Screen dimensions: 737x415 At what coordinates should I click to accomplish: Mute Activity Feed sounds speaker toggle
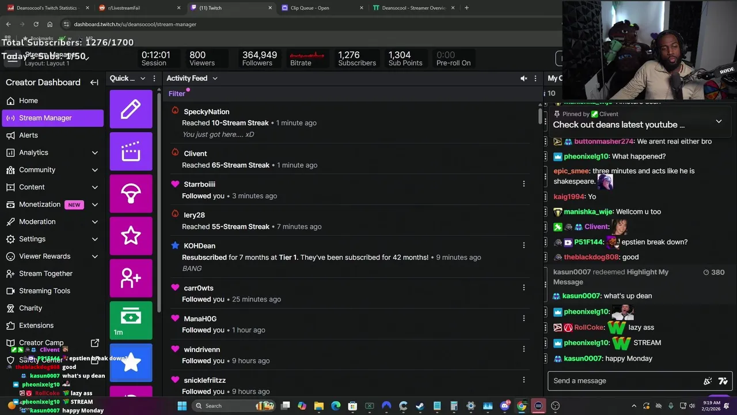click(x=523, y=78)
